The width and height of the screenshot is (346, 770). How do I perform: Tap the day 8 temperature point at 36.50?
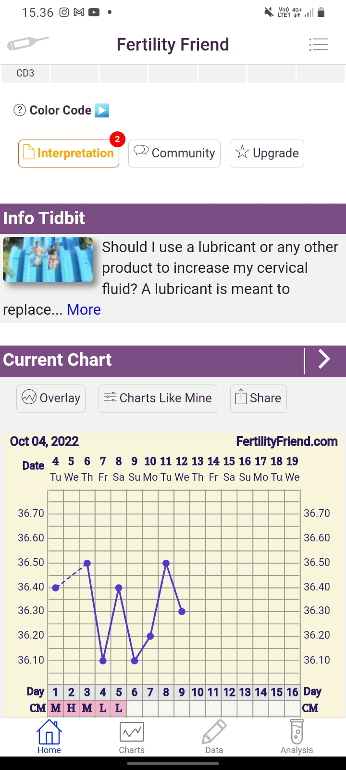166,563
